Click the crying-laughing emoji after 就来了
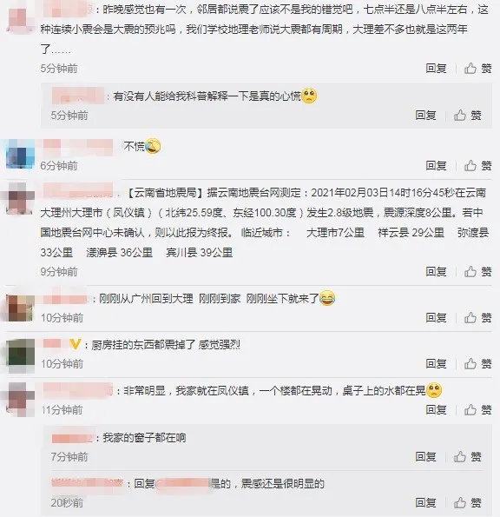The image size is (500, 517). 327,298
